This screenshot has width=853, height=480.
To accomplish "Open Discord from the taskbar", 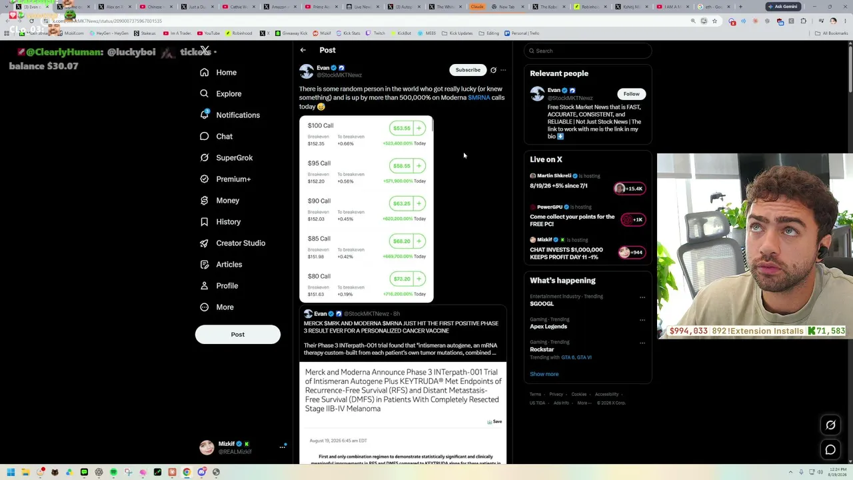I will pos(201,473).
